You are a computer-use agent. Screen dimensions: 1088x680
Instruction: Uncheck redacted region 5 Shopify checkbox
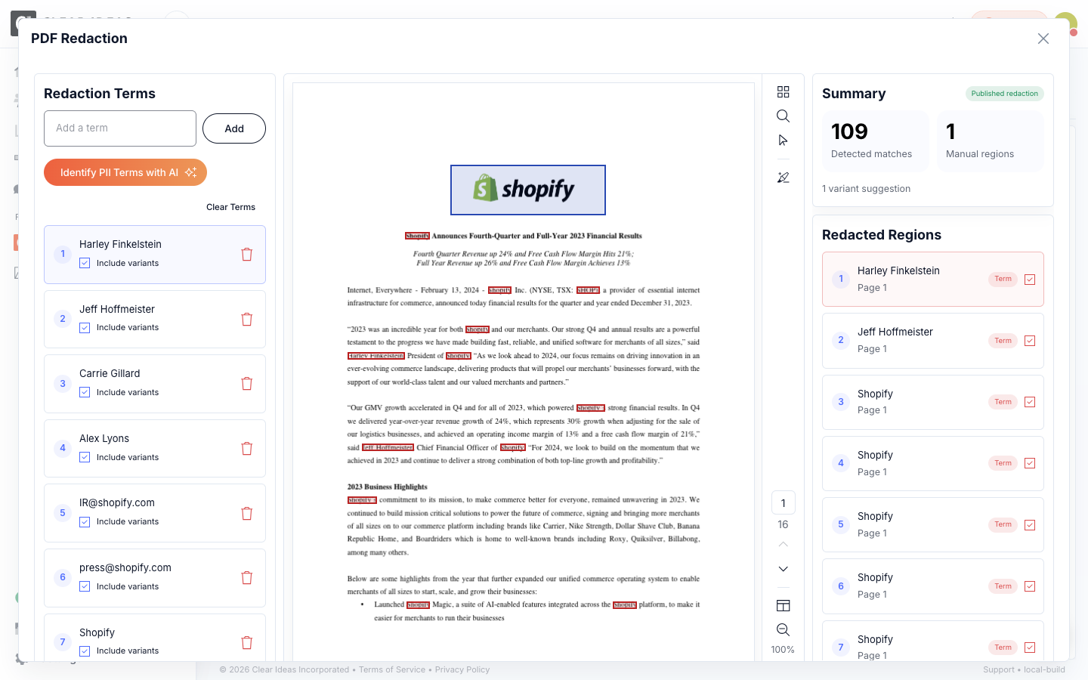point(1030,525)
